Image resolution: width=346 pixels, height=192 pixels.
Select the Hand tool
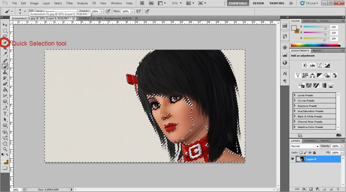click(5, 144)
